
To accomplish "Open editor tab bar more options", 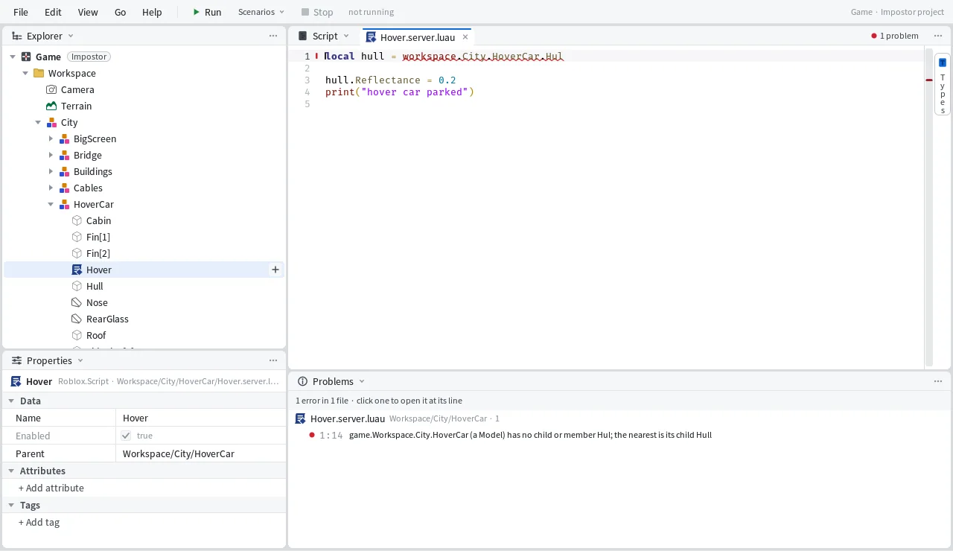I will click(938, 36).
